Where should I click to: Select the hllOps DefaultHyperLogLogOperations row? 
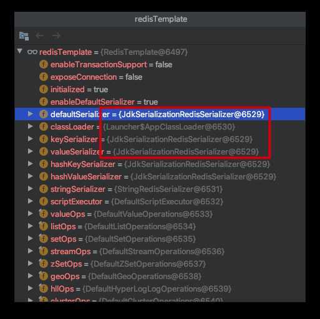pos(160,289)
